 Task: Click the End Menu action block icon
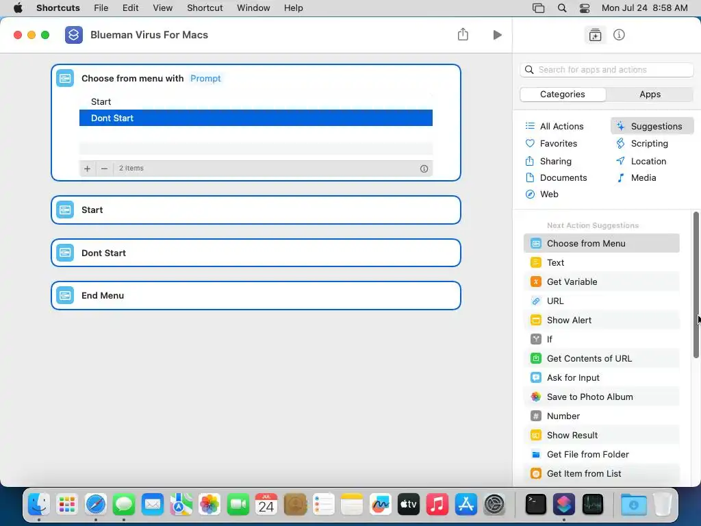(x=65, y=295)
